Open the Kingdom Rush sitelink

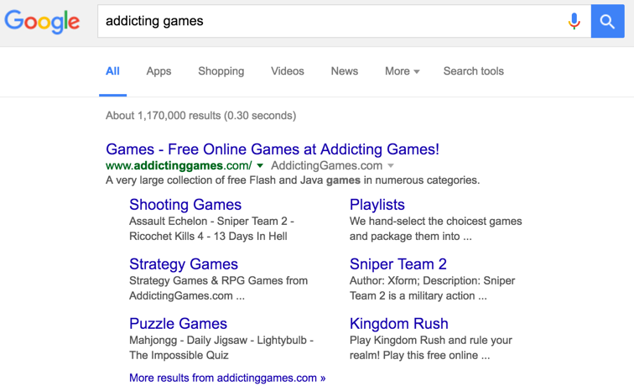(x=398, y=324)
